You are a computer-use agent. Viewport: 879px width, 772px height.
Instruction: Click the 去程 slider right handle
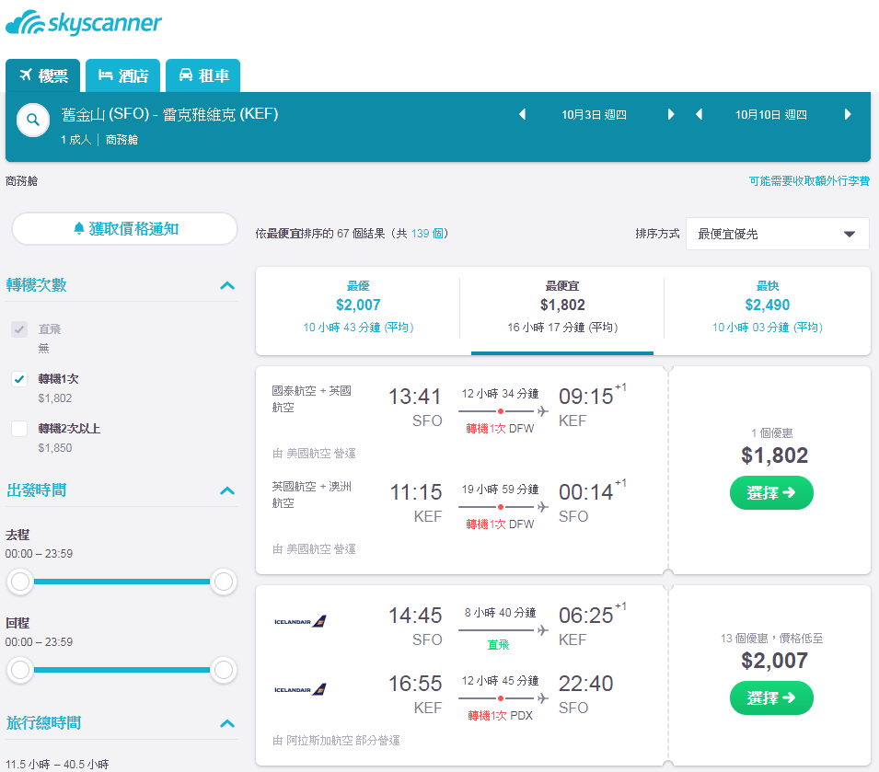[223, 582]
